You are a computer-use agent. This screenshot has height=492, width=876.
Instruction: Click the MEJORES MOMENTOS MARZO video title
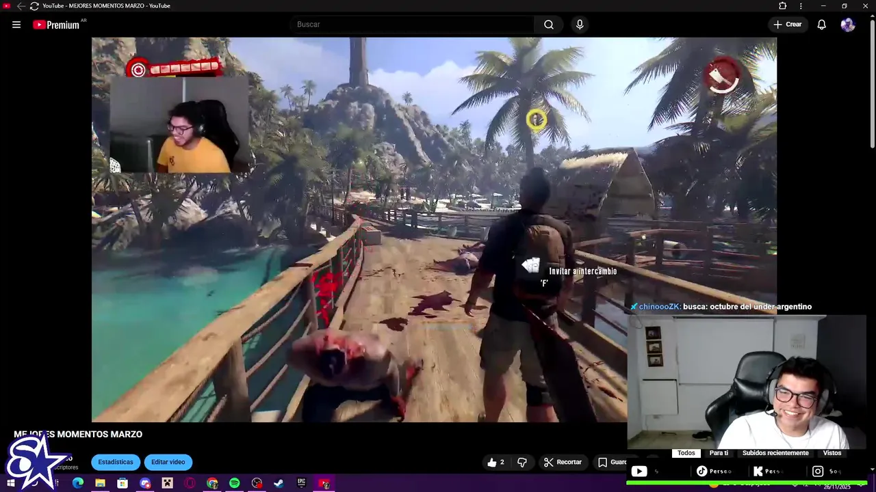pos(78,435)
